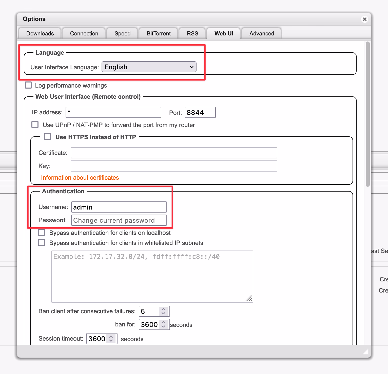Go to the Advanced tab
The image size is (388, 374).
pyautogui.click(x=262, y=34)
